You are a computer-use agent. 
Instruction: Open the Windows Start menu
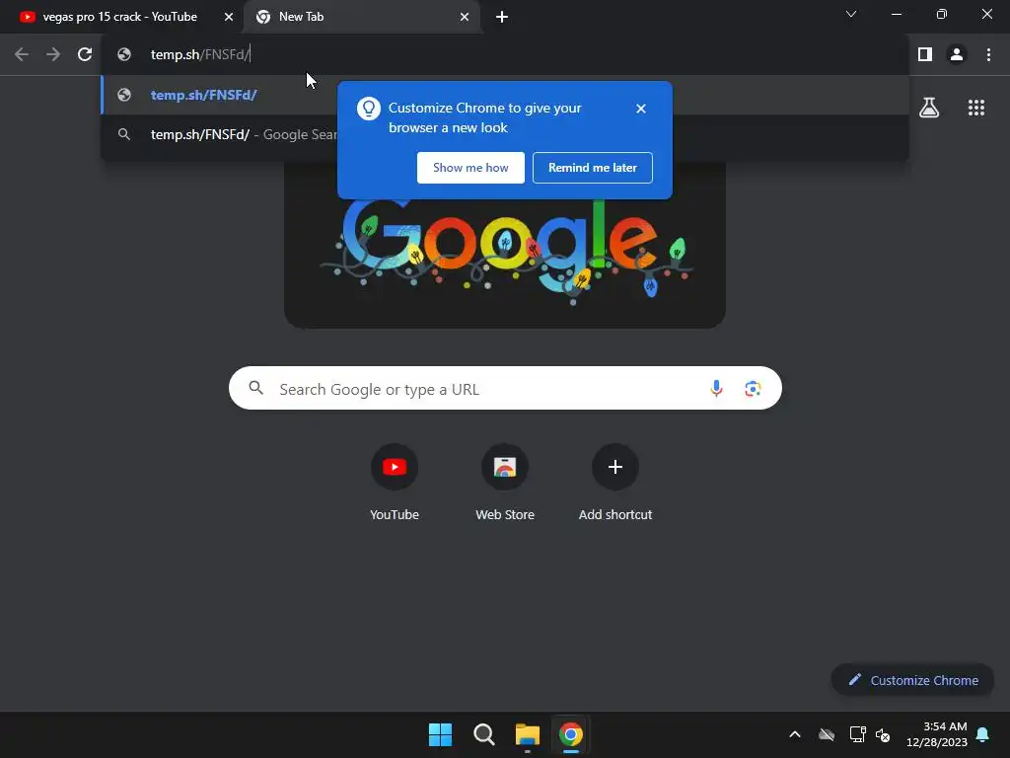click(x=441, y=734)
